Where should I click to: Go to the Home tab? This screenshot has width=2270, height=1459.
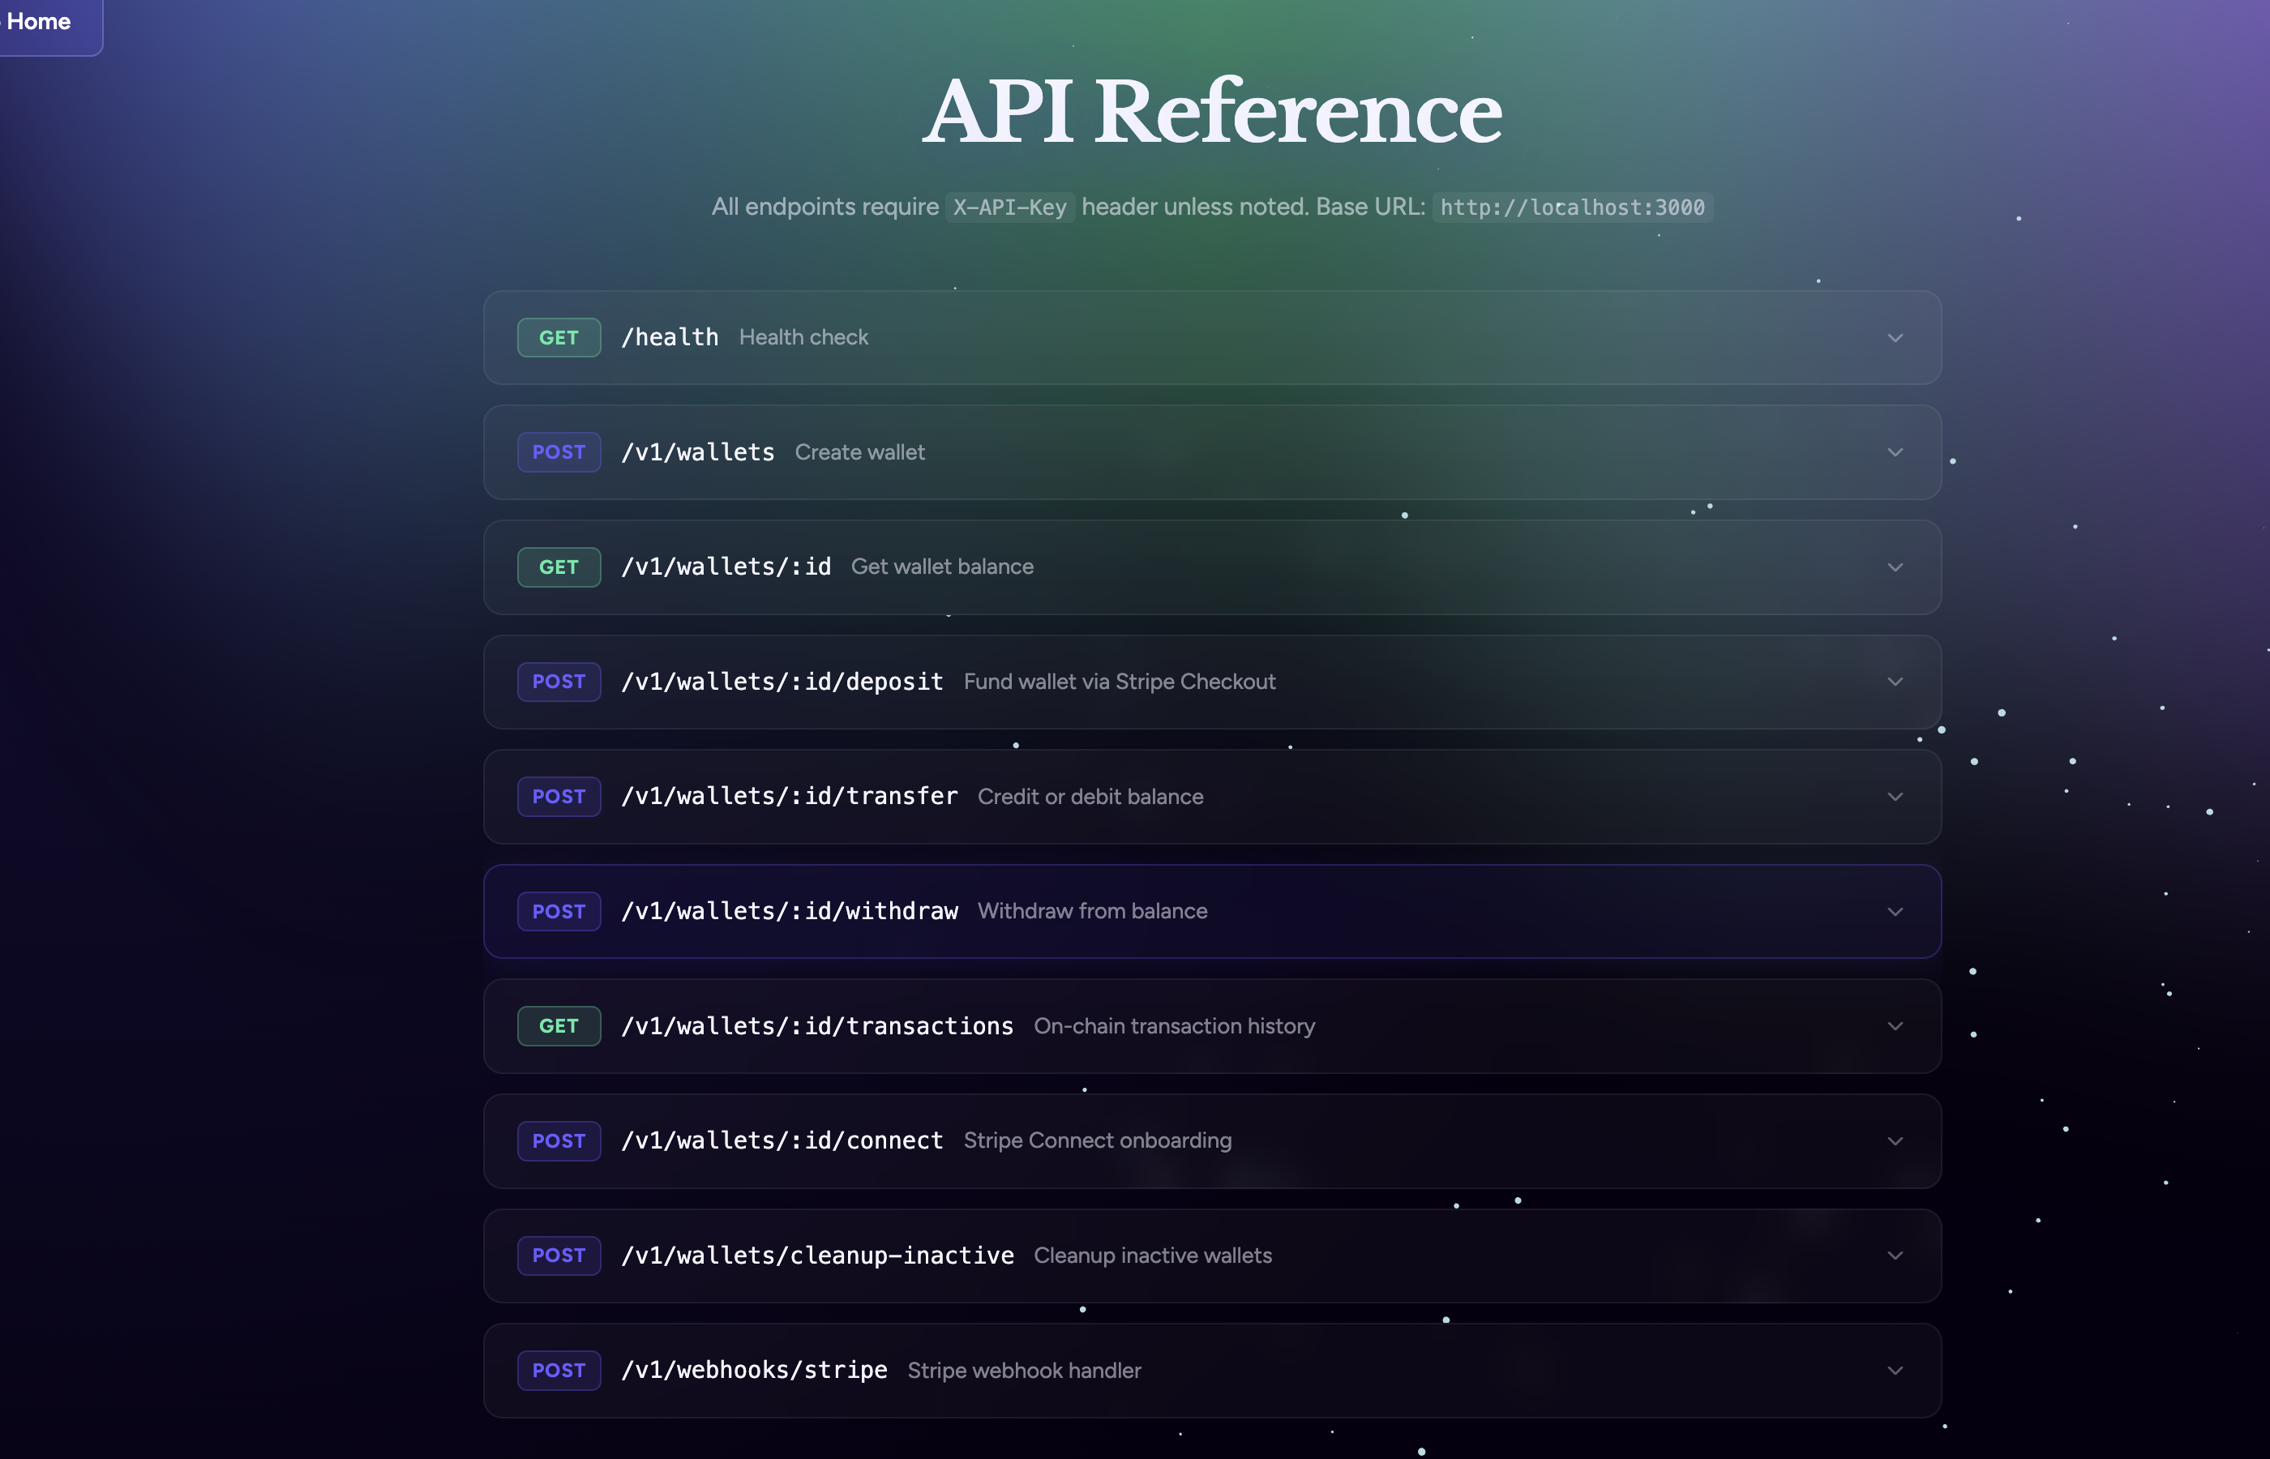coord(40,22)
